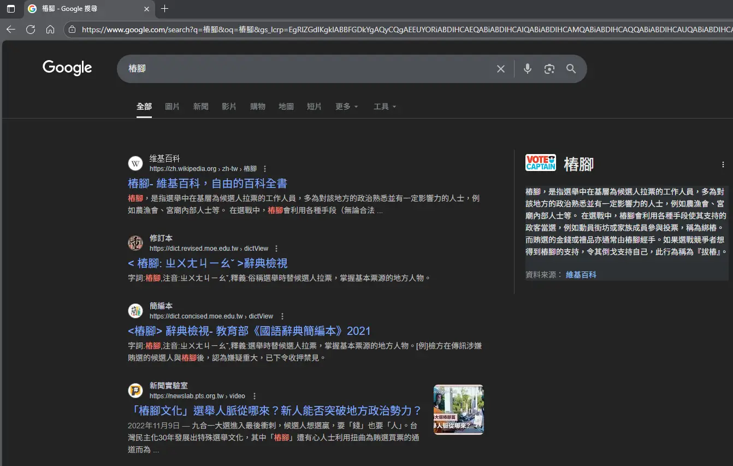Click the newslab.pts.org.tw URL breadcrumb
Screen dimensions: 733x466
click(197, 396)
